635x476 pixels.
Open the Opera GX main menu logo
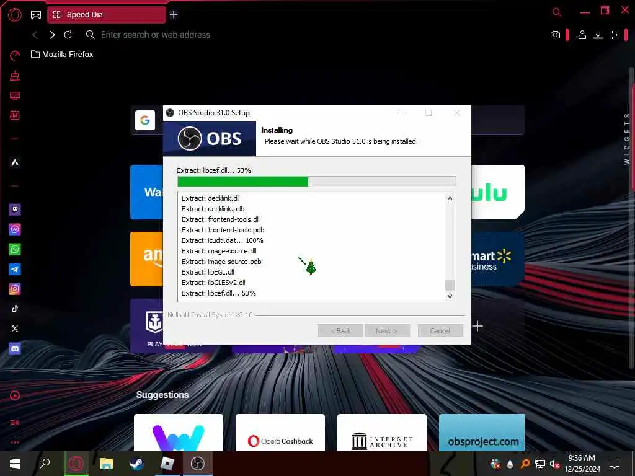(15, 15)
